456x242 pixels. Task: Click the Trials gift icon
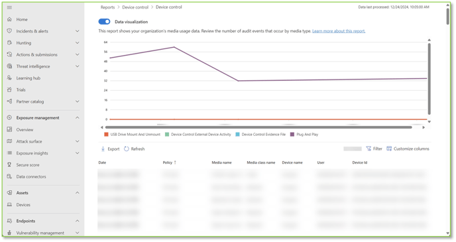click(9, 90)
